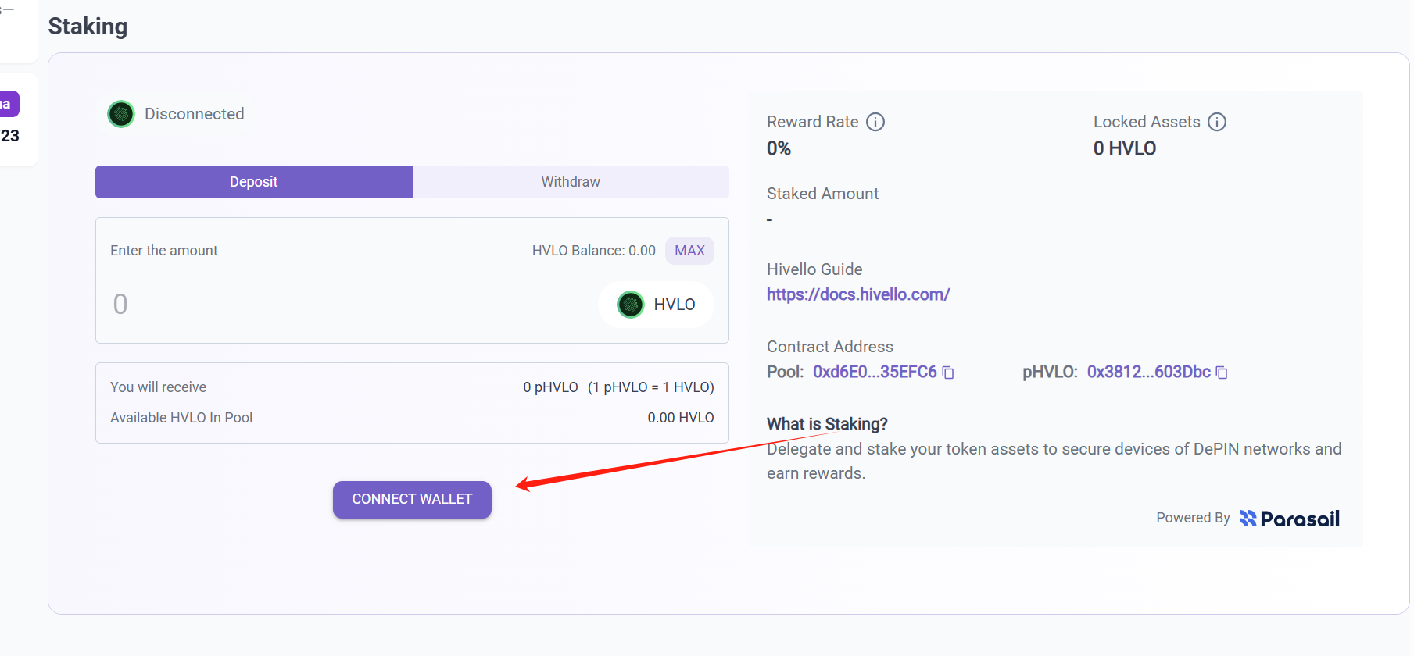Click the Parasail logo

coord(1290,519)
